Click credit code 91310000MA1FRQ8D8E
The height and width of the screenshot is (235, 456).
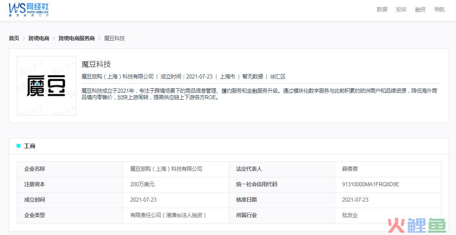tap(371, 184)
